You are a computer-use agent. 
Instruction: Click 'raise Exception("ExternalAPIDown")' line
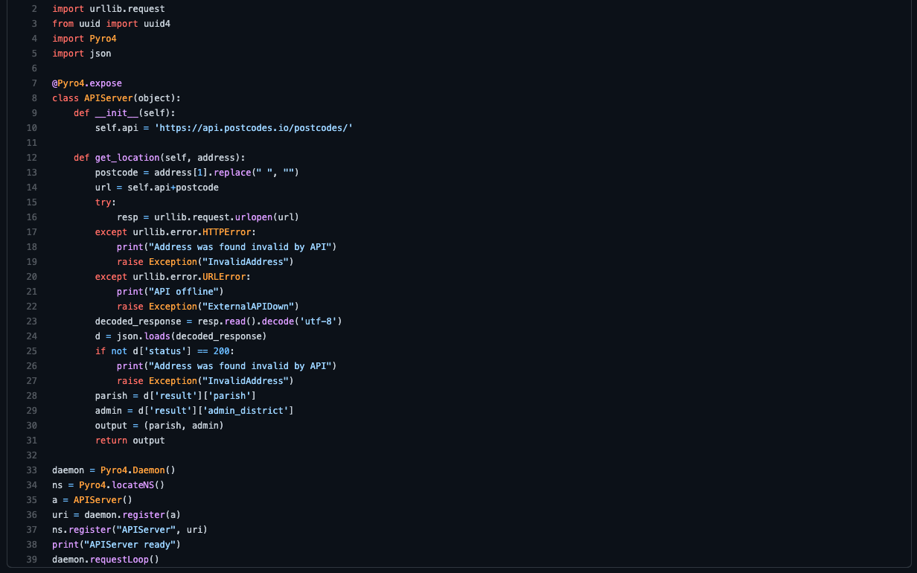coord(208,307)
